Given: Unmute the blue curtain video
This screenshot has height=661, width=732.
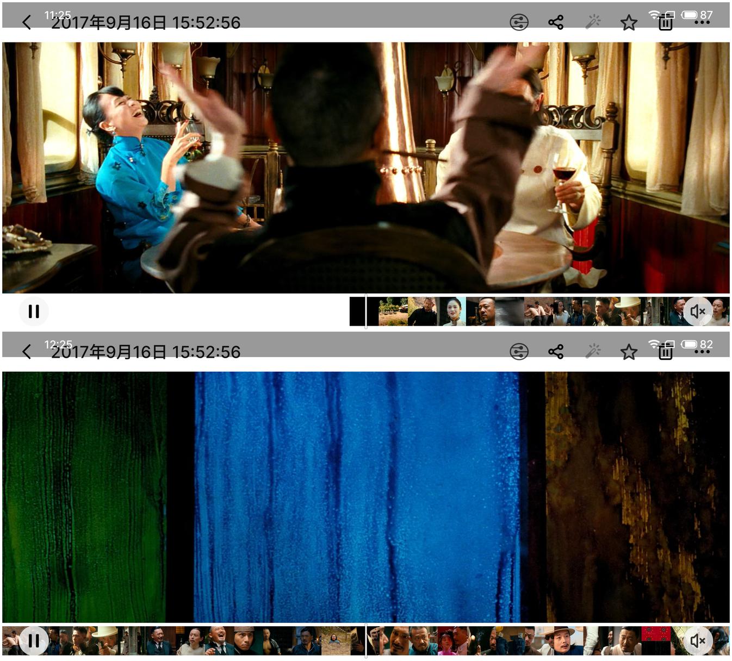Looking at the screenshot, I should coord(698,641).
